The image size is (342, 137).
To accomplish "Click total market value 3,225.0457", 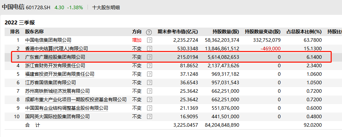I will 186,125.
